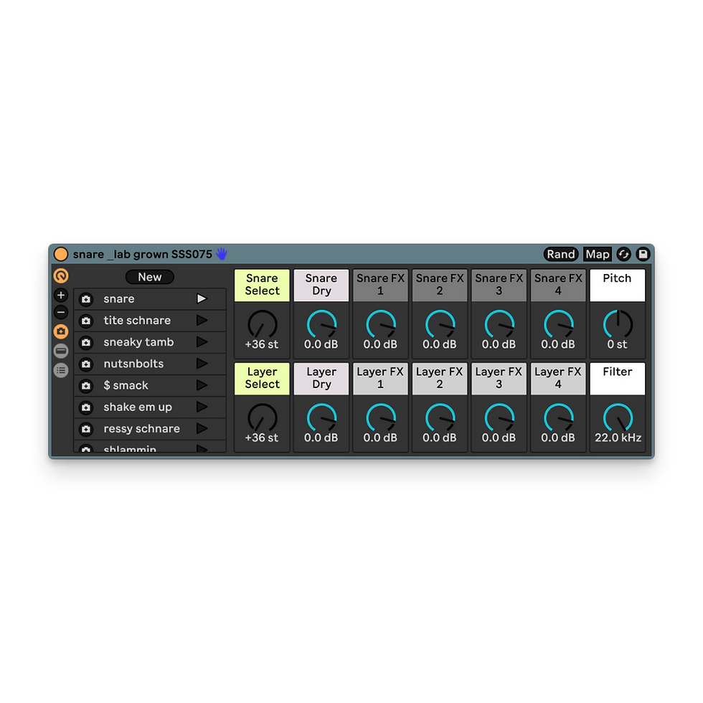Overwrite sneaky tamb variation camera icon

86,343
